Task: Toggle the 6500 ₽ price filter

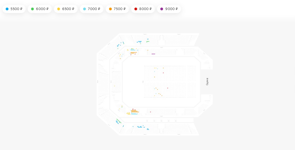Action: point(65,9)
